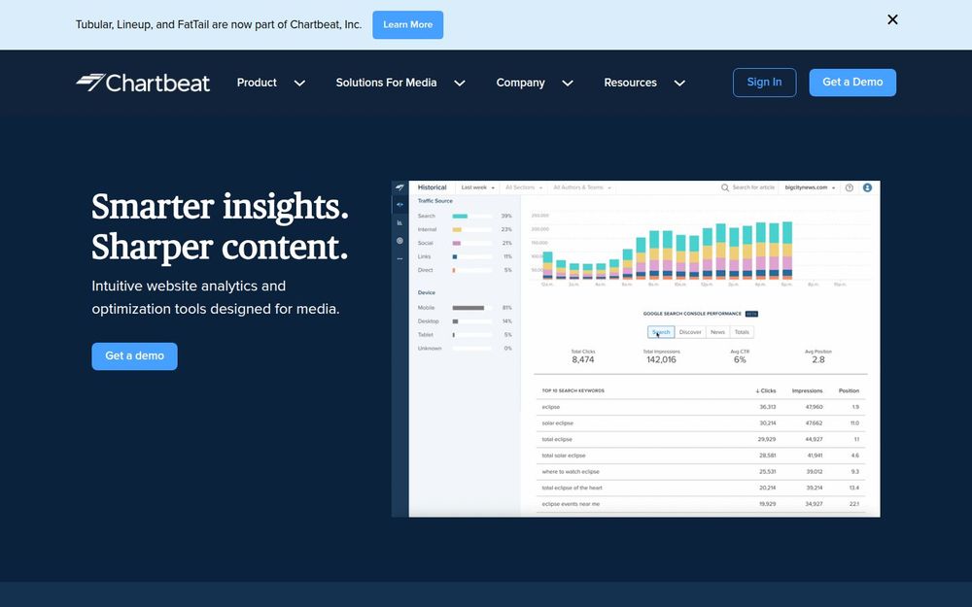Click the user avatar icon top right of dashboard
The image size is (972, 607).
click(x=867, y=186)
